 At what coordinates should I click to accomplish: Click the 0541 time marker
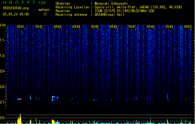[x=21, y=27]
